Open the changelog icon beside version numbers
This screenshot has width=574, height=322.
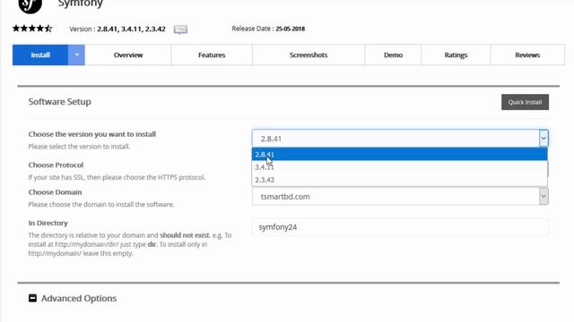coord(180,30)
